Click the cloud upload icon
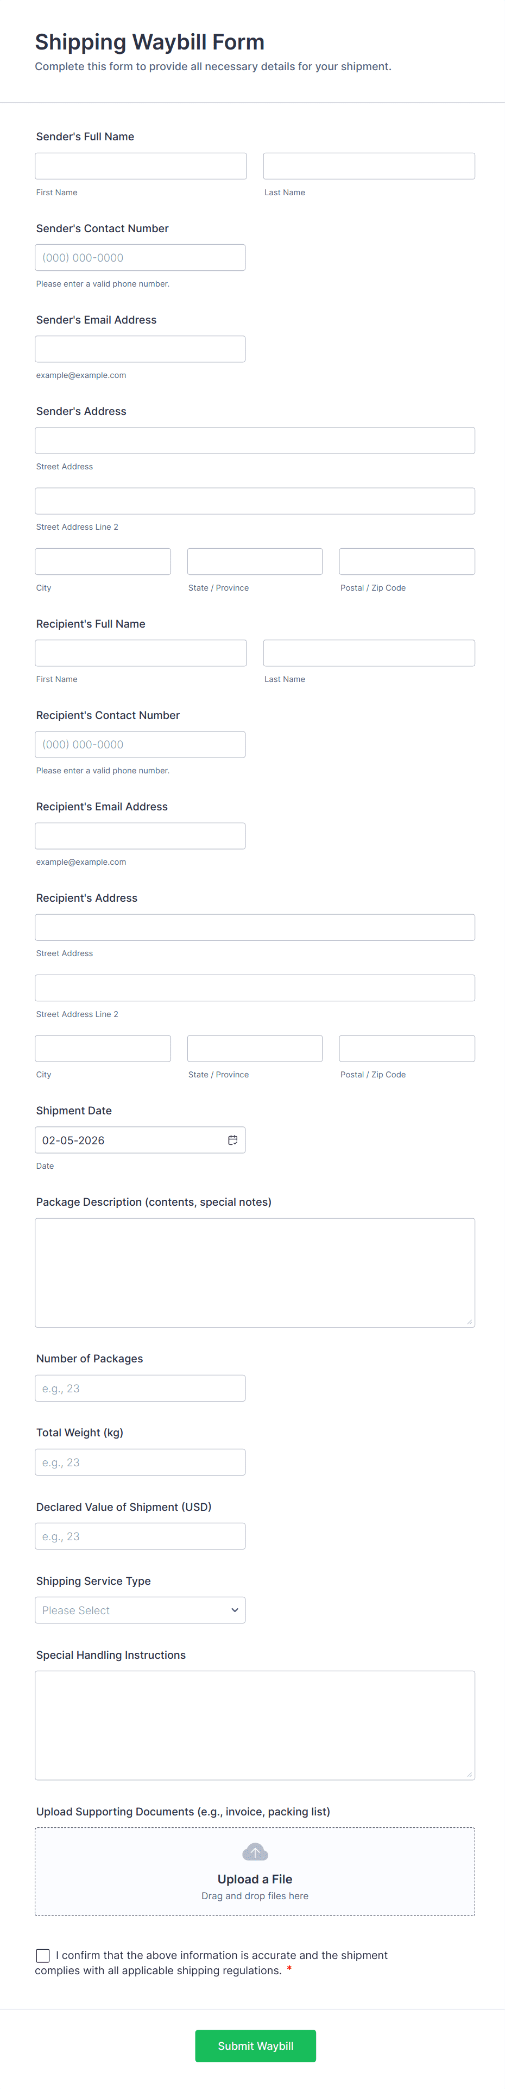The height and width of the screenshot is (2089, 505). [x=255, y=1851]
